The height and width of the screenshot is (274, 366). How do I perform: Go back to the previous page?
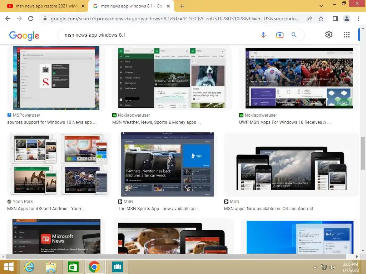coord(8,19)
